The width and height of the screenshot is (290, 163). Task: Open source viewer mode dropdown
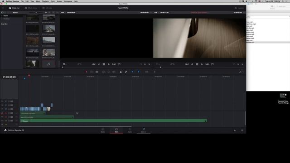(64, 64)
